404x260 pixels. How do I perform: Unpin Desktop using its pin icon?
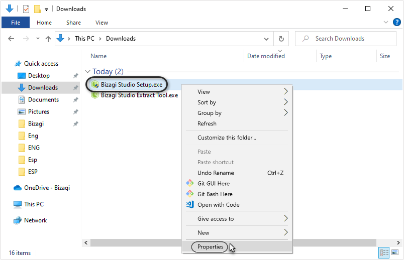[x=75, y=76]
